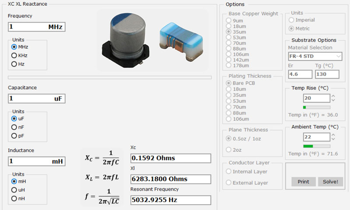Screen dimensions: 350x210
Task: Choose pF capacitance unit
Action: [x=14, y=136]
